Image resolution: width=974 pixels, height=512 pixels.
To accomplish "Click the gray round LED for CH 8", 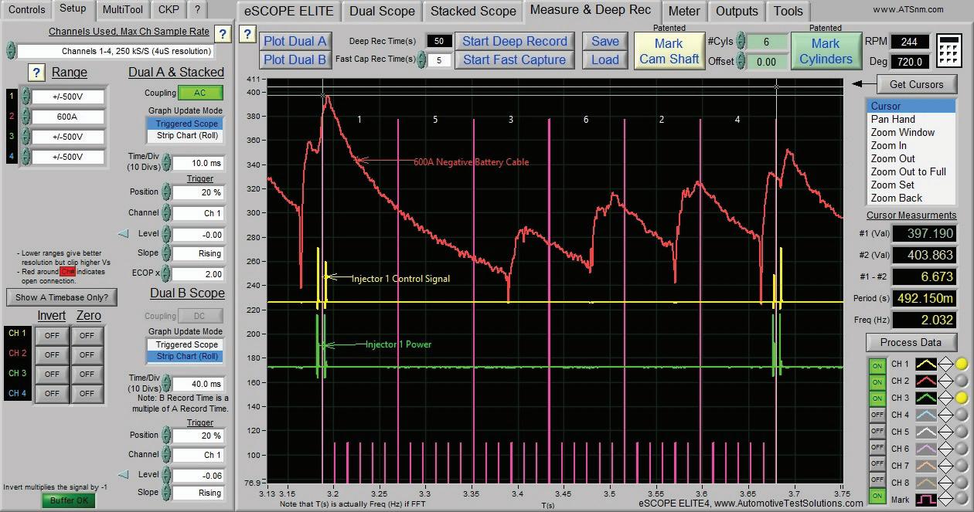I will (962, 483).
